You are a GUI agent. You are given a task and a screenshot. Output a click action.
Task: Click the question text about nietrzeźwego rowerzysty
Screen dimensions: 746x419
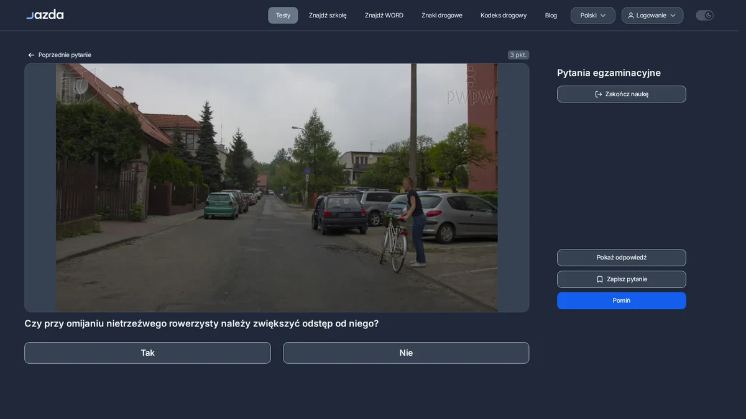point(201,323)
